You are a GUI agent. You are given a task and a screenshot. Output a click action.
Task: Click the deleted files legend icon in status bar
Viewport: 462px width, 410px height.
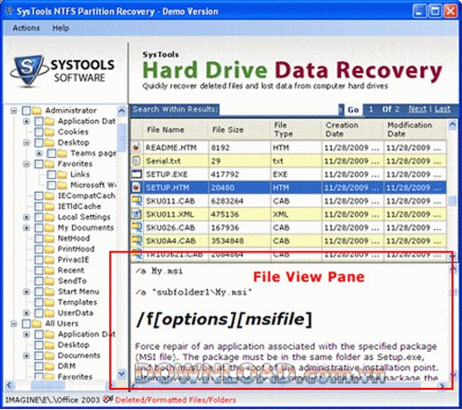pos(108,399)
